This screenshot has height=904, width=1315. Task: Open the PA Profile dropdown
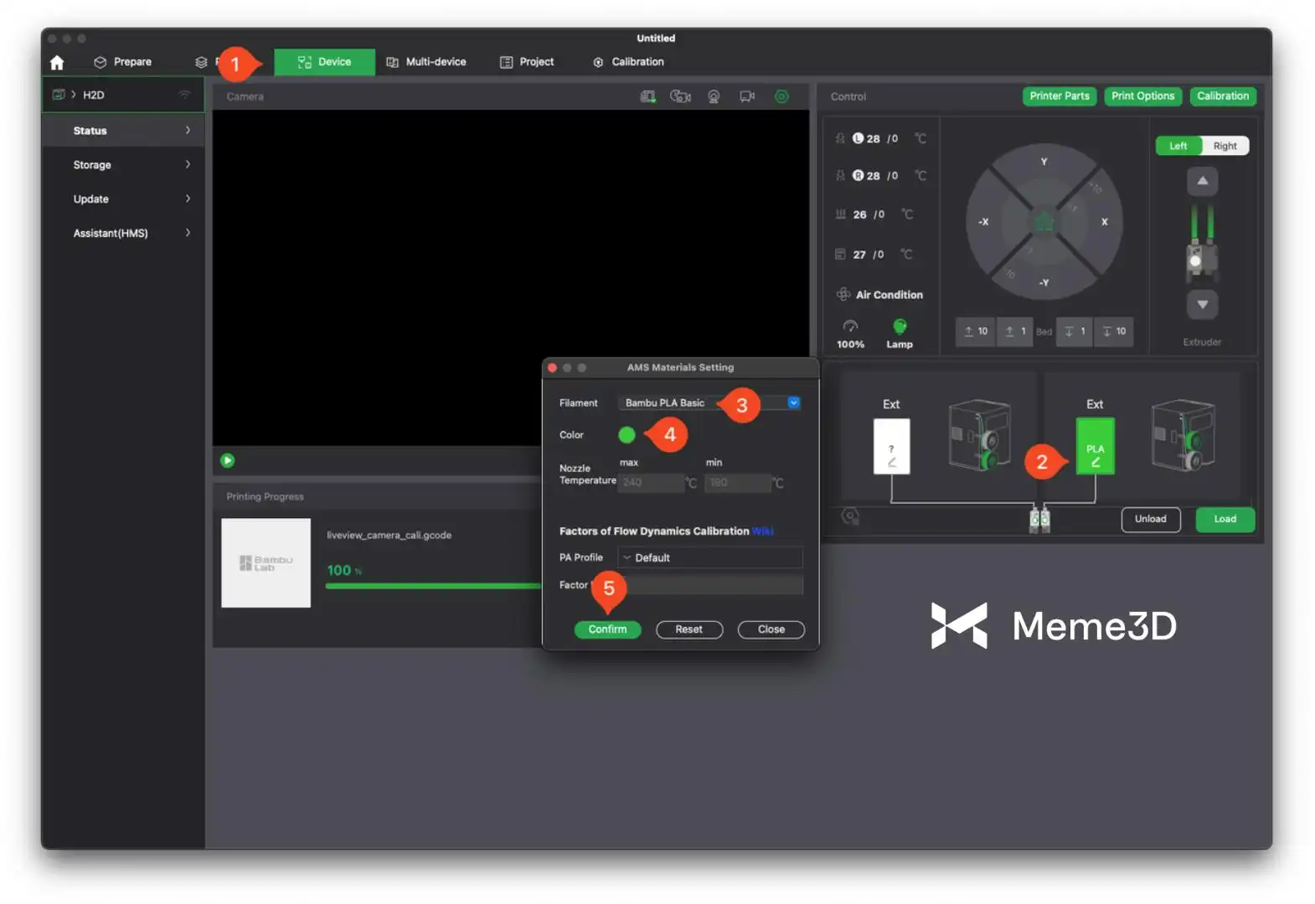coord(710,557)
